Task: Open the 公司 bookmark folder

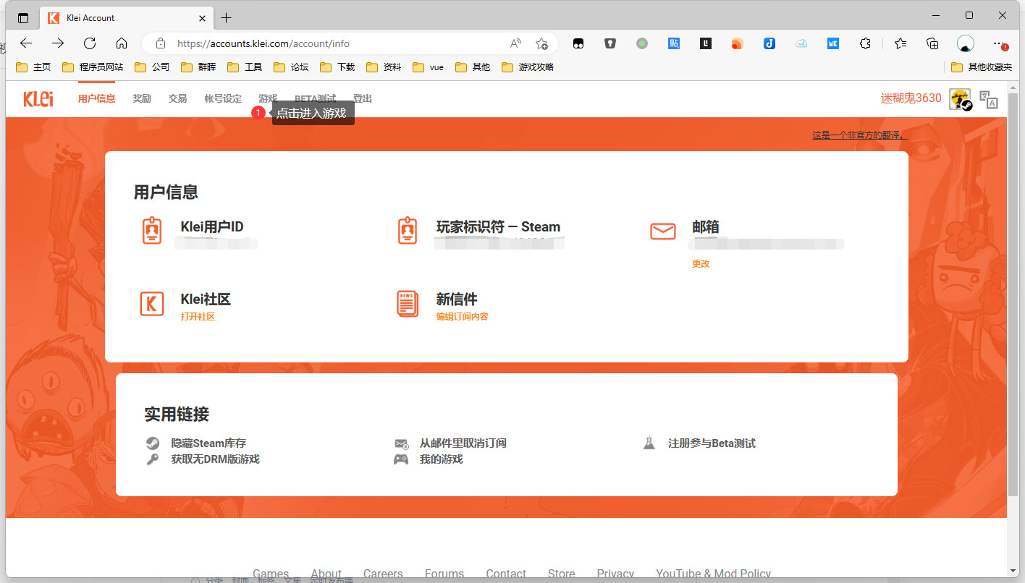Action: pyautogui.click(x=152, y=67)
